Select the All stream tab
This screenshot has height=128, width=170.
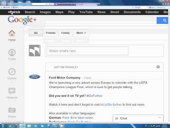click(36, 33)
